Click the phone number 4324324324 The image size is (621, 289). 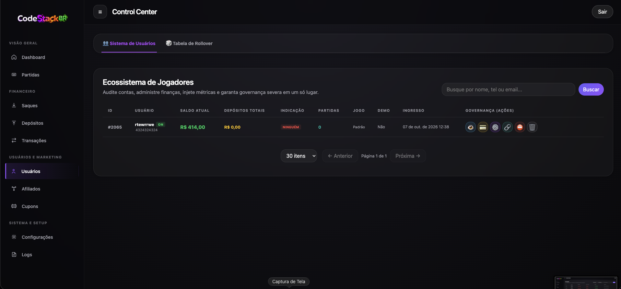click(146, 130)
